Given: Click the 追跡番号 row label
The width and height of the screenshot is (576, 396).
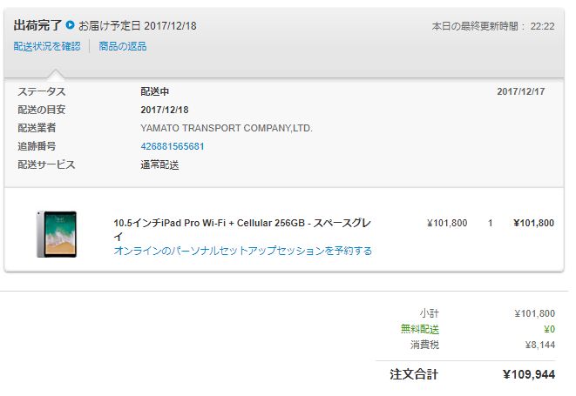Looking at the screenshot, I should [x=37, y=146].
